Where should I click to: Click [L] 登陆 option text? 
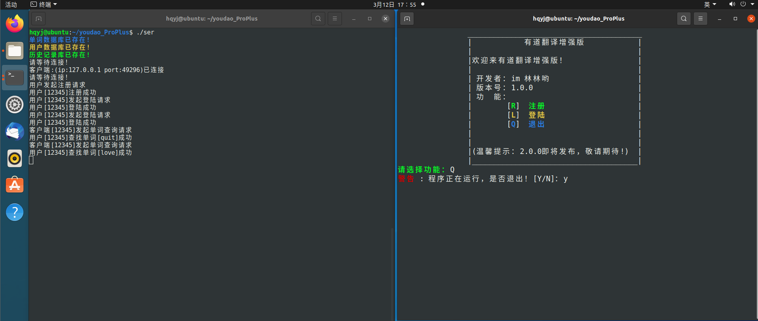click(526, 115)
